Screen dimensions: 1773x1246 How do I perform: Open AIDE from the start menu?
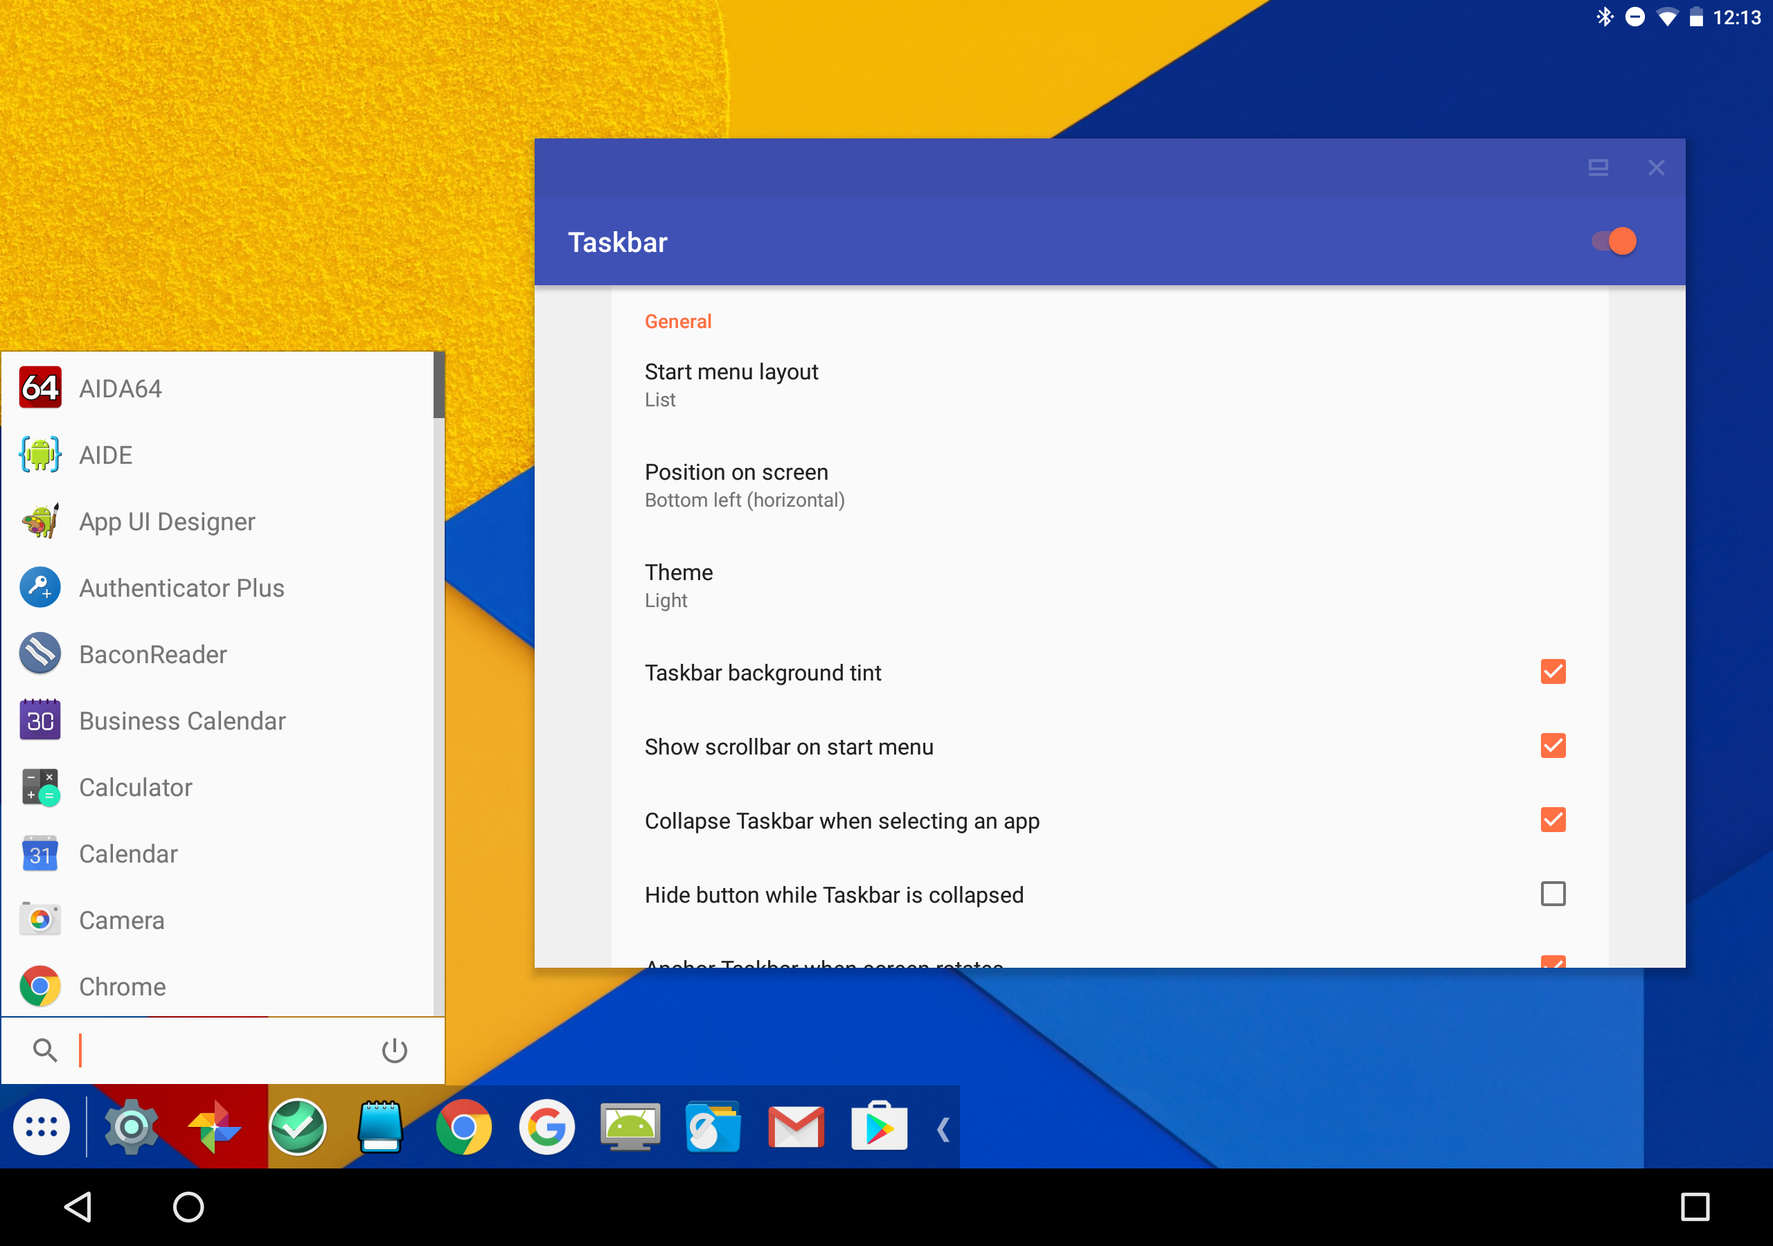[106, 455]
